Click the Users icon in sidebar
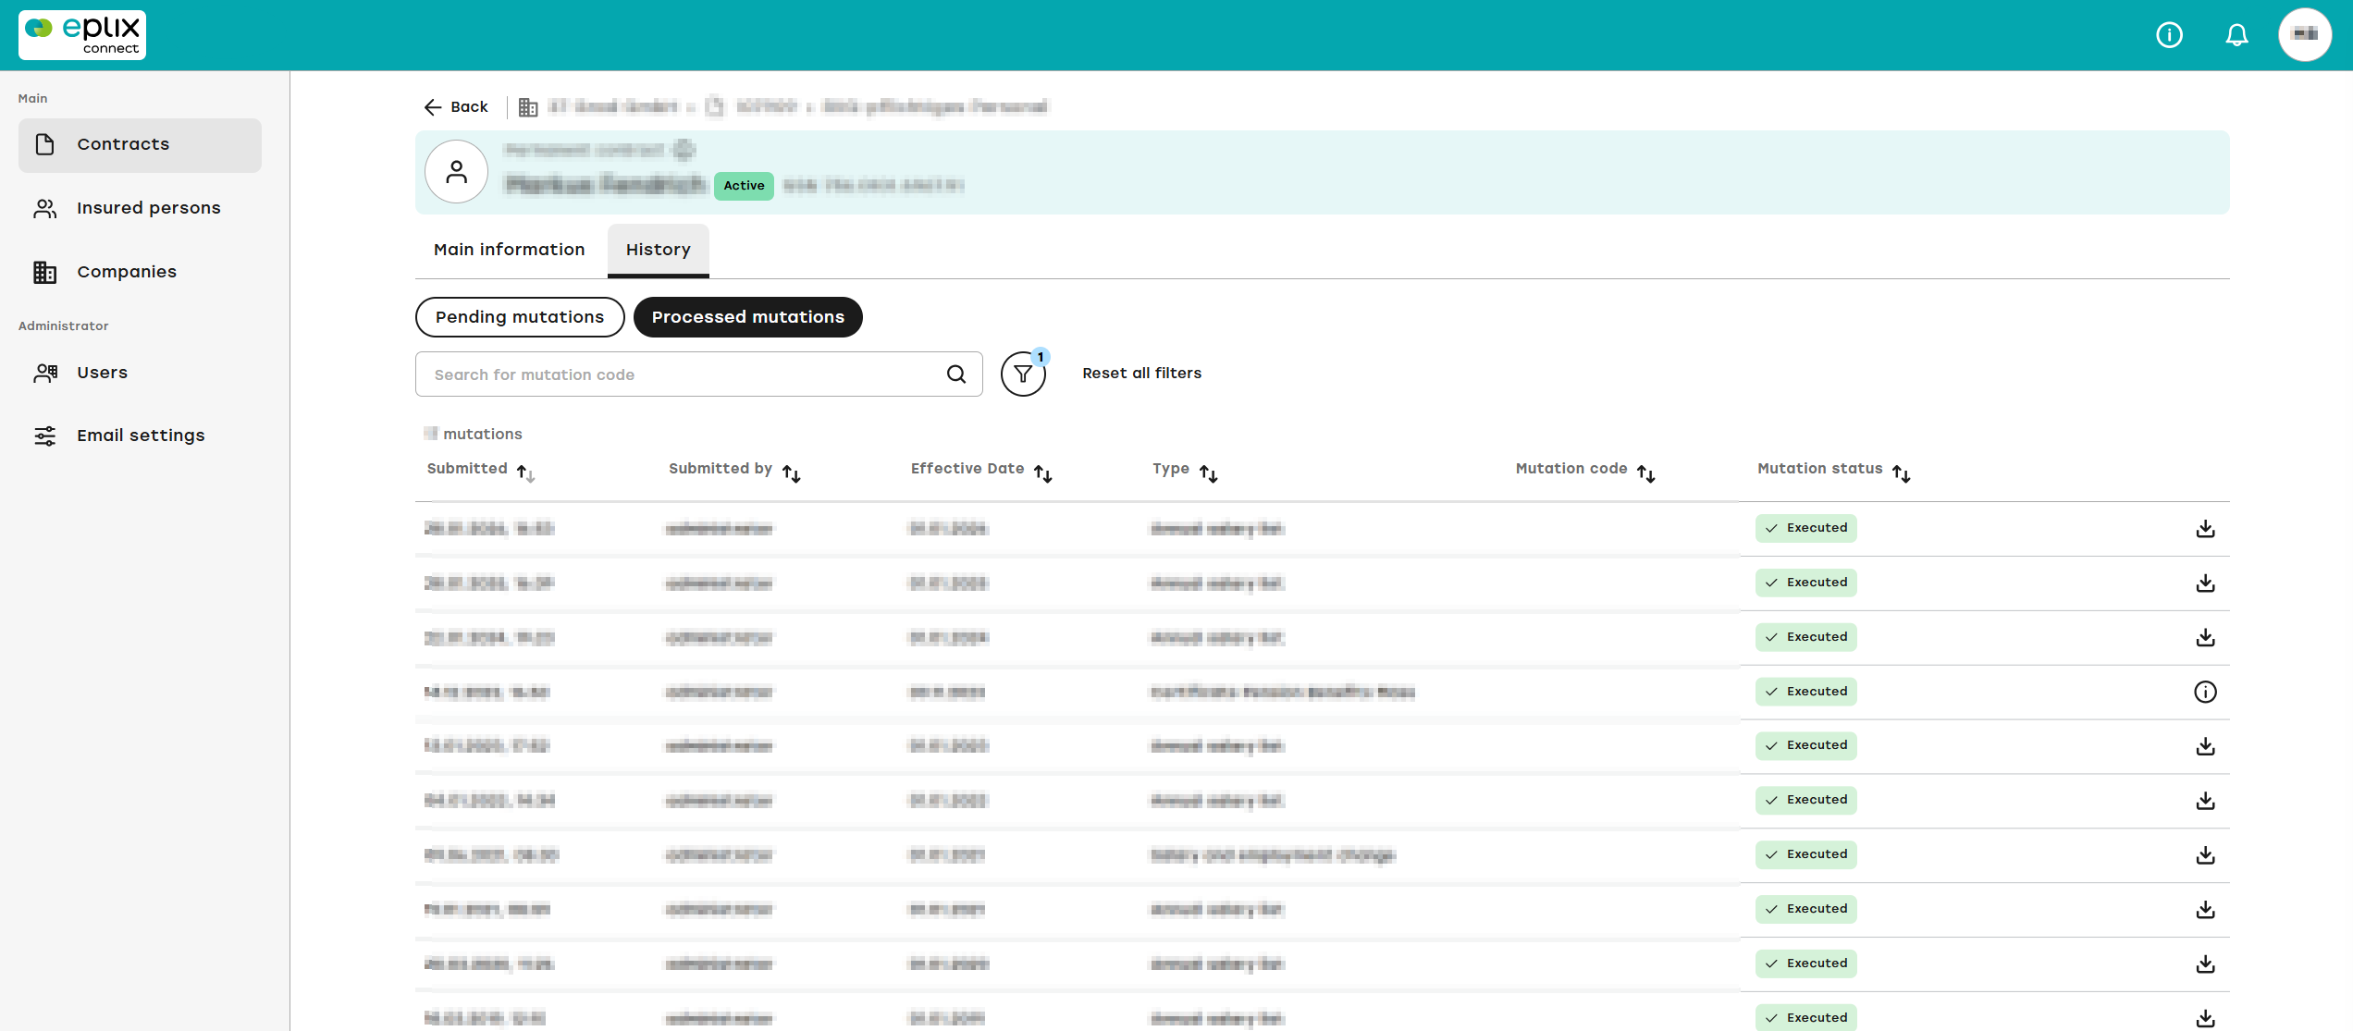 point(45,373)
